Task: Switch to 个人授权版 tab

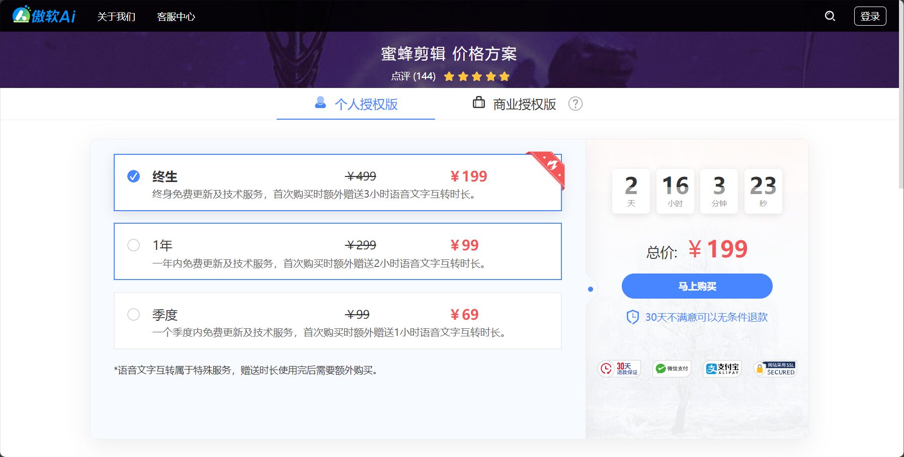Action: (x=356, y=104)
